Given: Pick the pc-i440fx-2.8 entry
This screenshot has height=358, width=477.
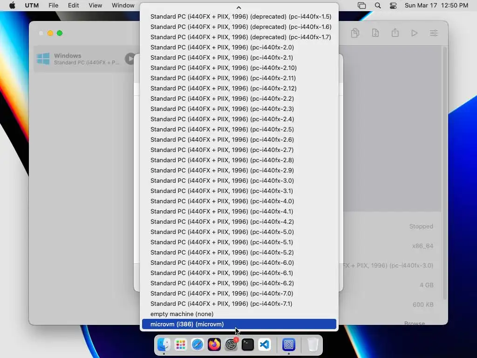Looking at the screenshot, I should click(x=239, y=160).
